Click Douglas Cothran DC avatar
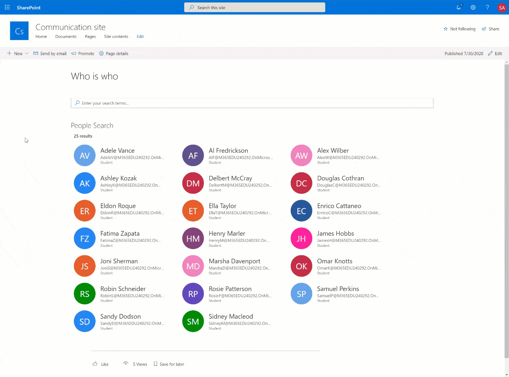This screenshot has width=509, height=377. click(x=302, y=183)
